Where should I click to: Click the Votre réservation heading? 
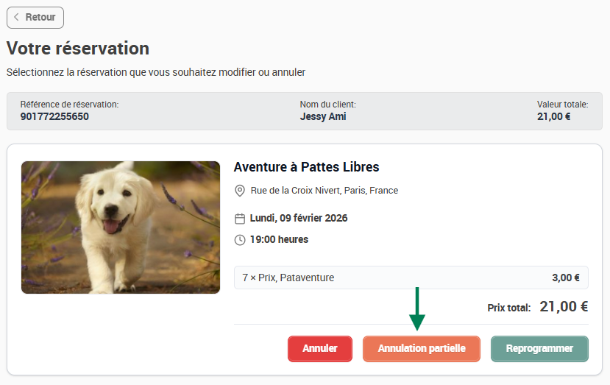[x=78, y=49]
